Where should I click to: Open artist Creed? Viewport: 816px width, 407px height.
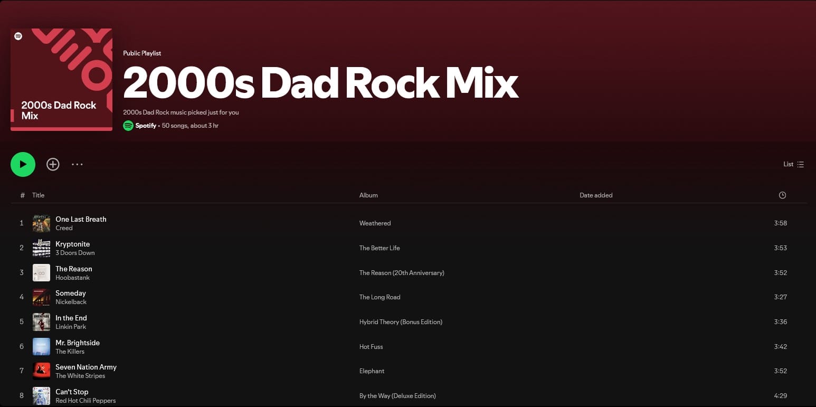(64, 228)
